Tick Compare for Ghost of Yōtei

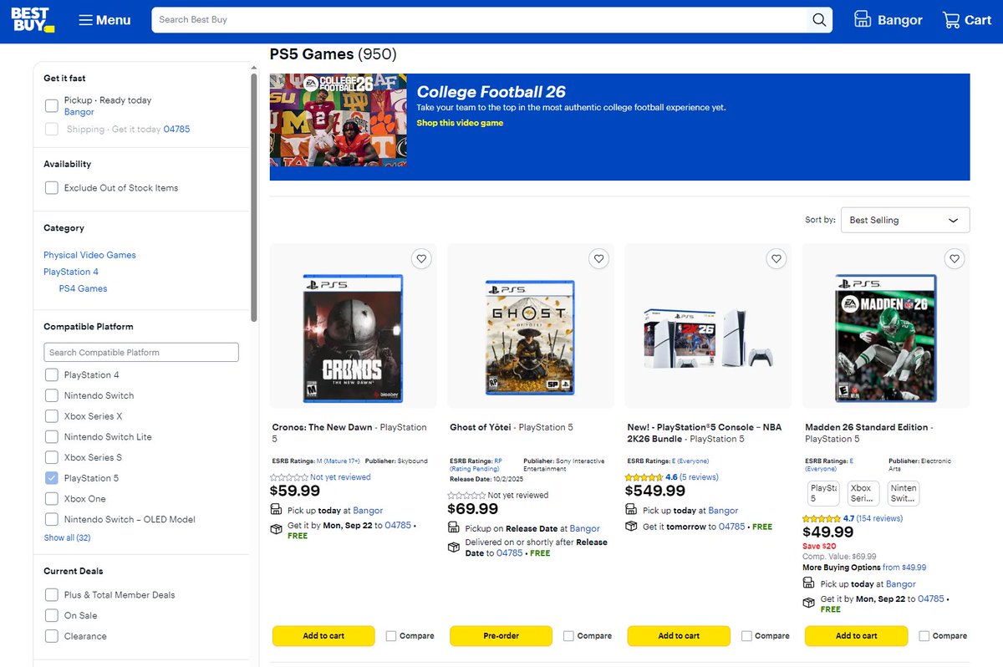pyautogui.click(x=568, y=636)
